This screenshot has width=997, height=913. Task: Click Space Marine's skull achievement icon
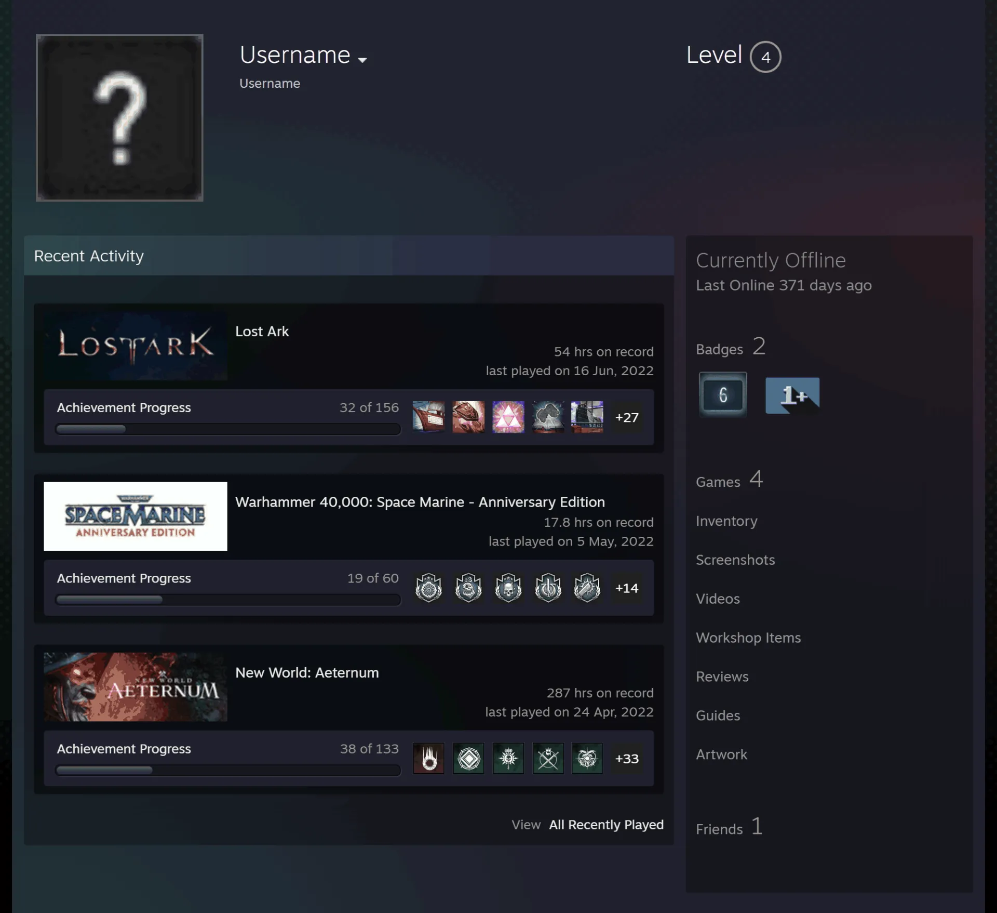tap(508, 588)
